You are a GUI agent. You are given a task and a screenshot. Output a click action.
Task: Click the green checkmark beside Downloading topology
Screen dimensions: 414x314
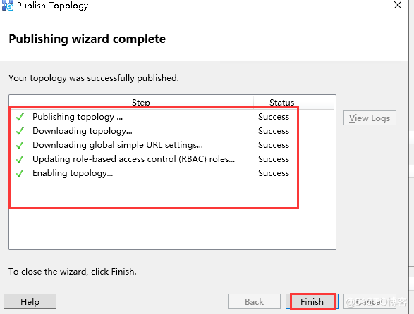click(20, 131)
